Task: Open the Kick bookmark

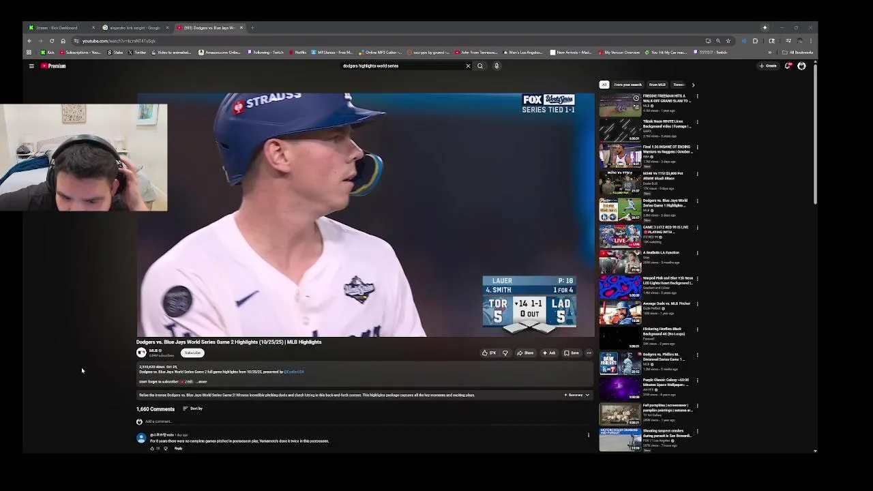Action: click(48, 53)
